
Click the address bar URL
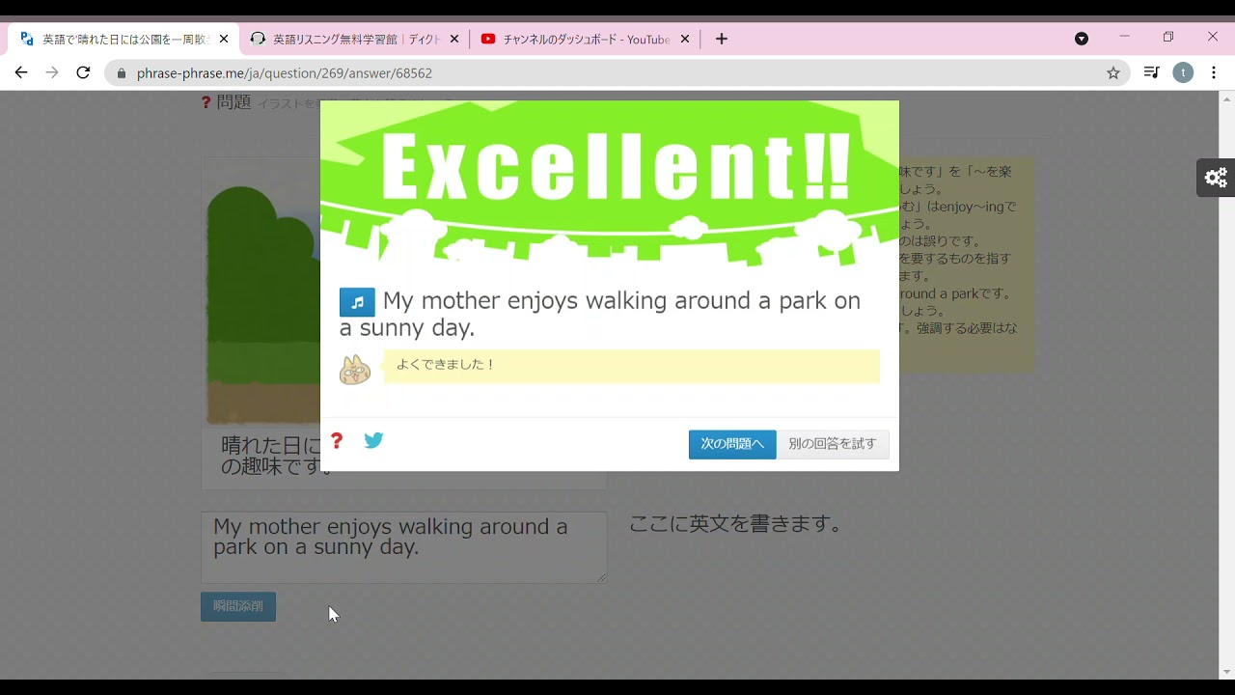[x=285, y=73]
